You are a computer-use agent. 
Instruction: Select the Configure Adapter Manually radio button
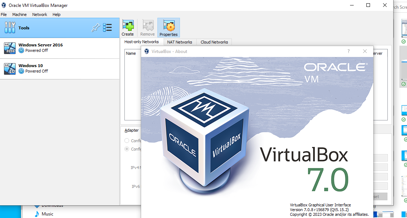click(x=127, y=149)
